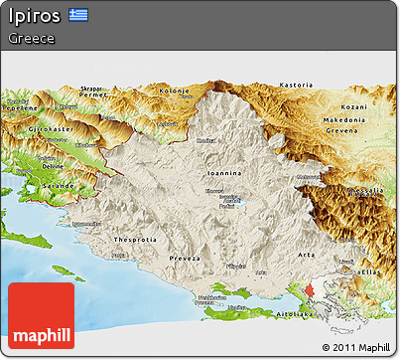This screenshot has height=360, width=400.
Task: Click the 'Thessalia' region label
Action: click(x=365, y=190)
